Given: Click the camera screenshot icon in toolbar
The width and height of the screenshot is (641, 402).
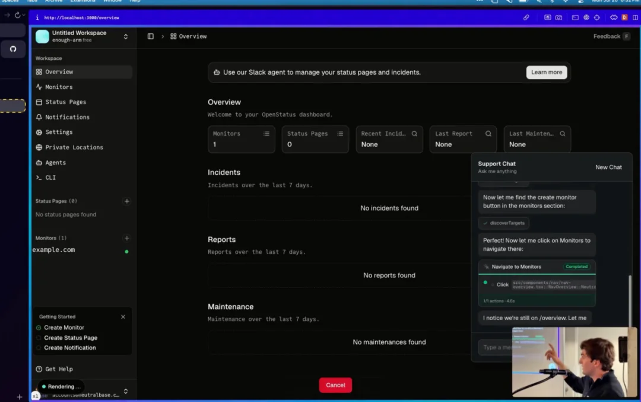Looking at the screenshot, I should point(559,18).
